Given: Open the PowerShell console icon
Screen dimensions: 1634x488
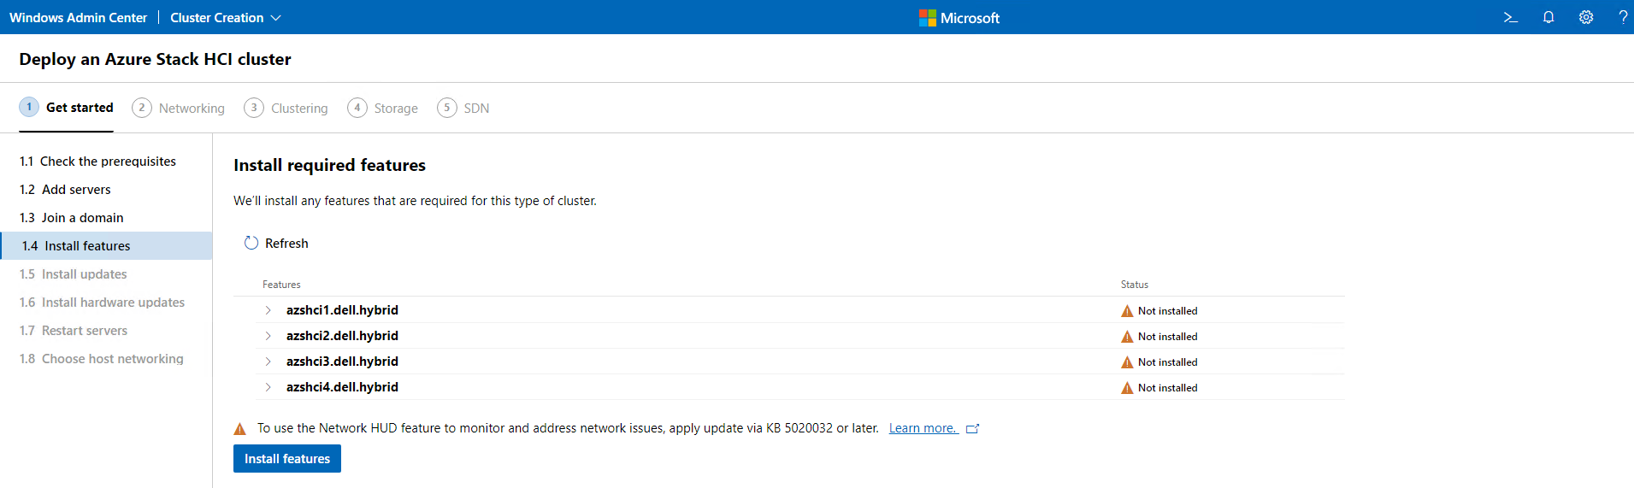Looking at the screenshot, I should pyautogui.click(x=1510, y=17).
